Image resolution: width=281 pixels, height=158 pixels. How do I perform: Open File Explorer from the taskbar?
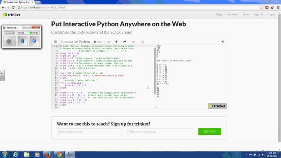click(x=26, y=154)
